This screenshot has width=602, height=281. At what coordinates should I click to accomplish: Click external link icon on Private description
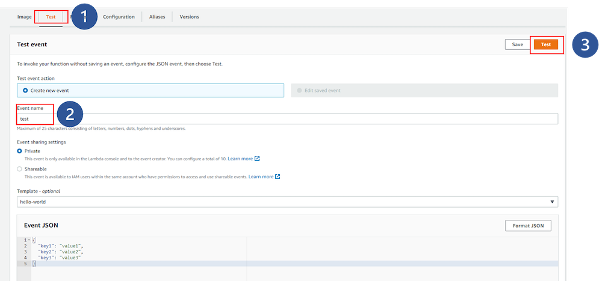(x=257, y=159)
